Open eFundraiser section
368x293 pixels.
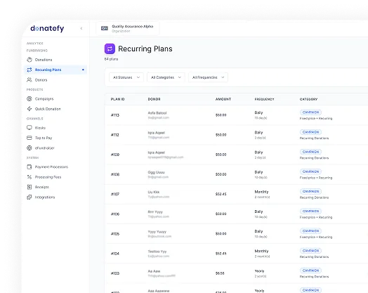(44, 148)
